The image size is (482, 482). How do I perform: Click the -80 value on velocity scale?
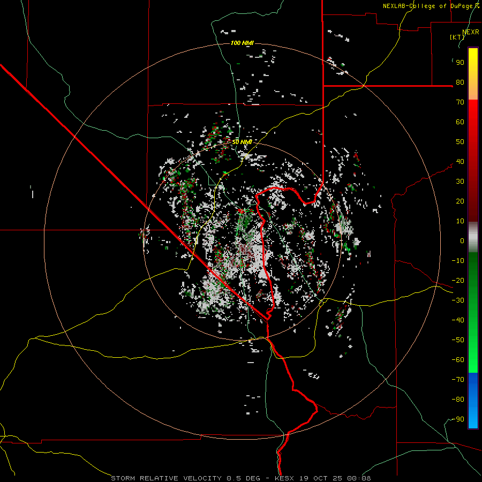[x=458, y=400]
